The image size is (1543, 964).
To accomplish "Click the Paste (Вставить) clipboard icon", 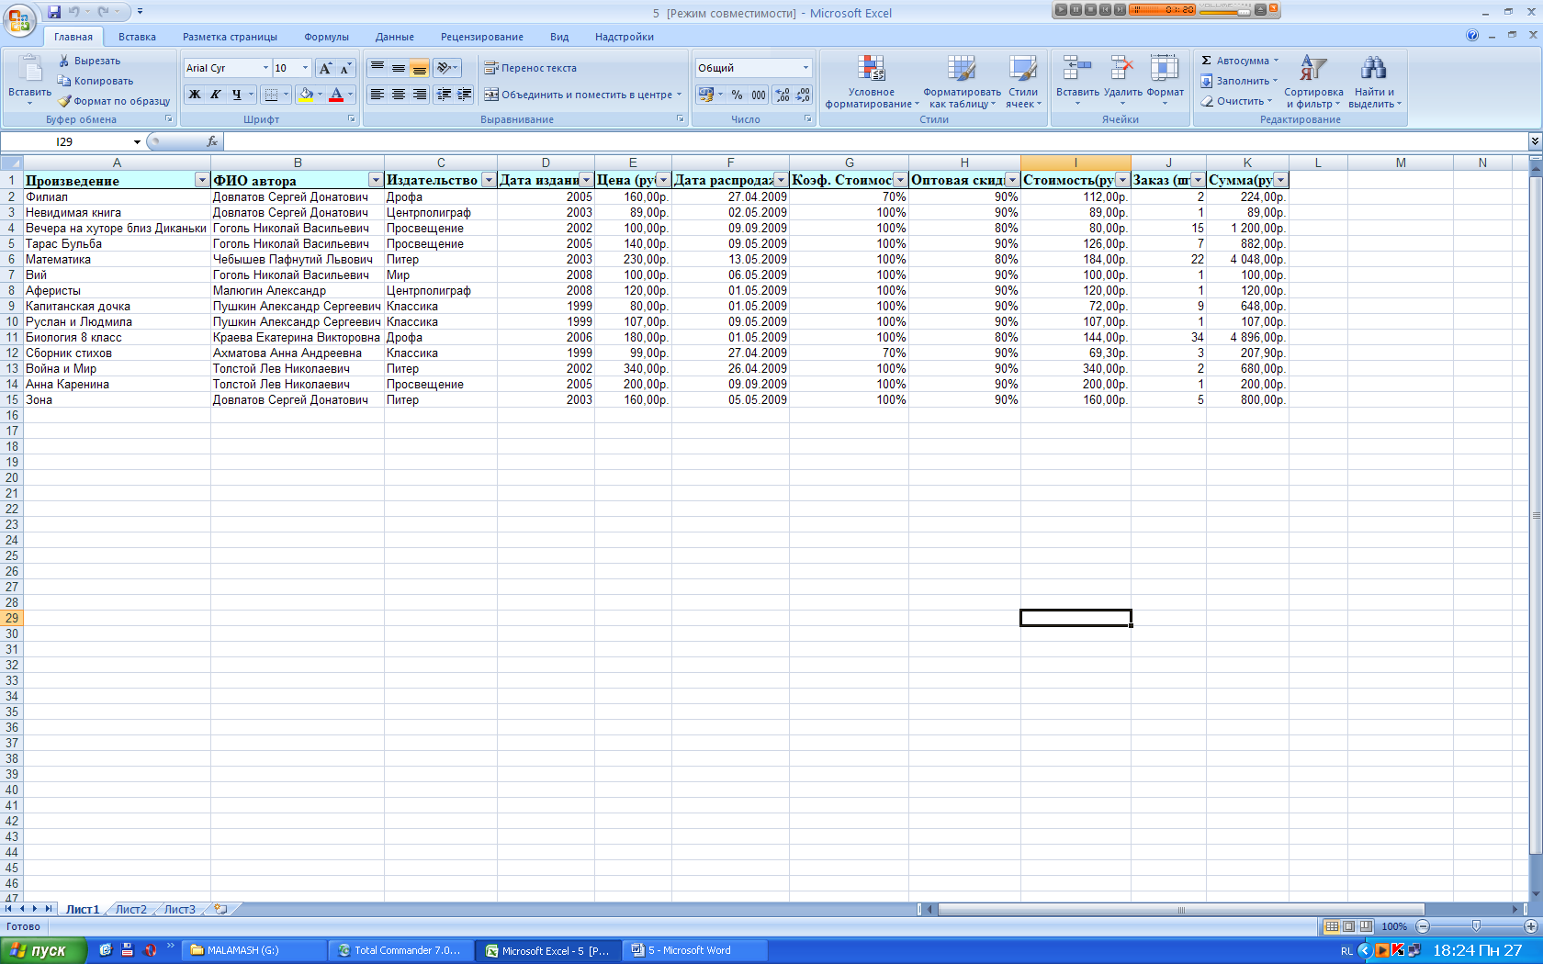I will point(29,71).
